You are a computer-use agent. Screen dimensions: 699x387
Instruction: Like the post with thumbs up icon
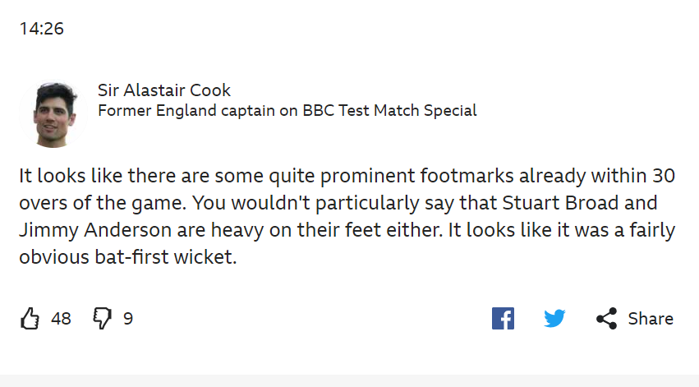[x=30, y=319]
